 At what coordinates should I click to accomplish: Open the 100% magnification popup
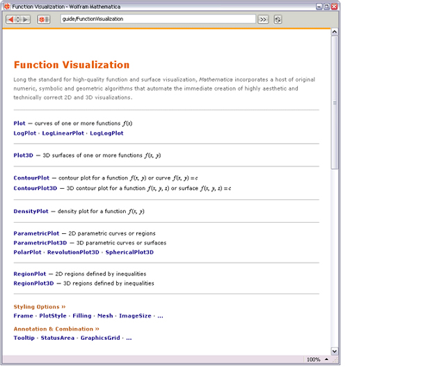pyautogui.click(x=313, y=359)
